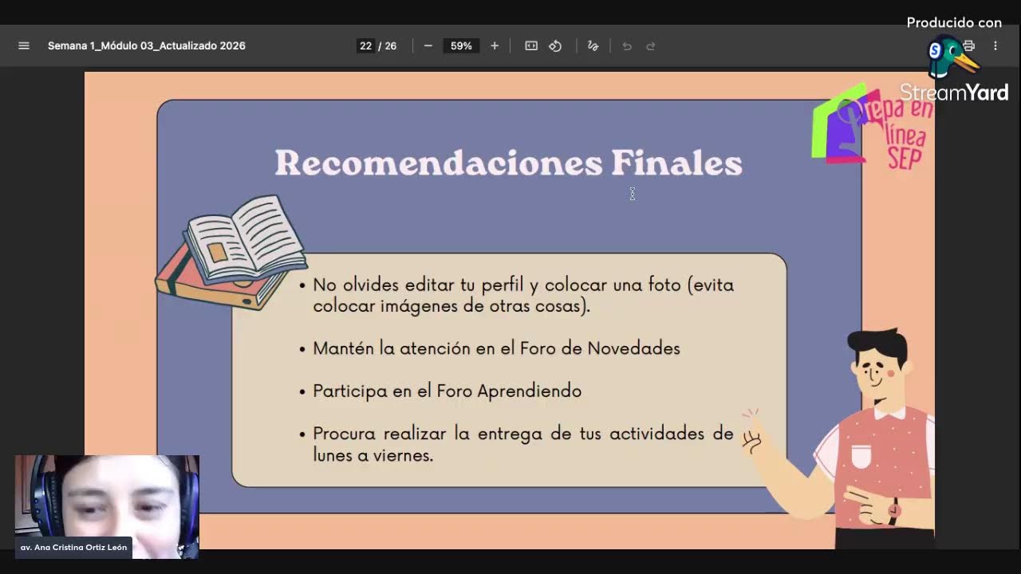Click the document title Semana 1_Módulo 03
Screen dimensions: 1021x574
point(147,46)
